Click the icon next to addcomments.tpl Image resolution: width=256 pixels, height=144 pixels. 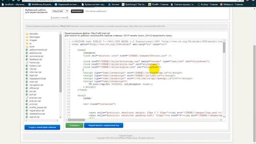[27, 50]
